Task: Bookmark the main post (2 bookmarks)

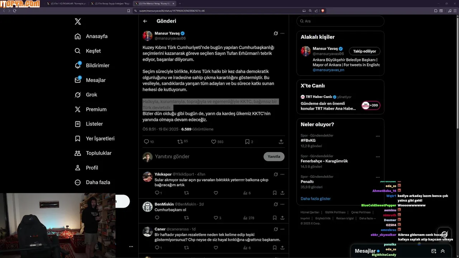Action: point(249,142)
